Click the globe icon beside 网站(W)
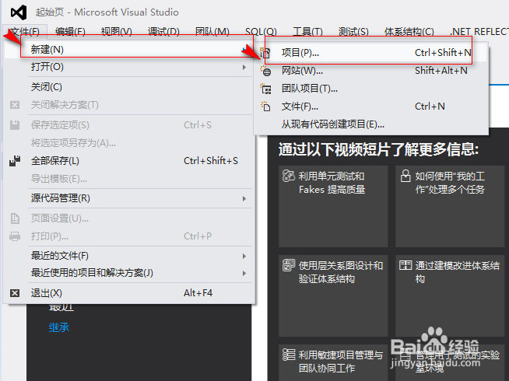509x381 pixels. [265, 71]
